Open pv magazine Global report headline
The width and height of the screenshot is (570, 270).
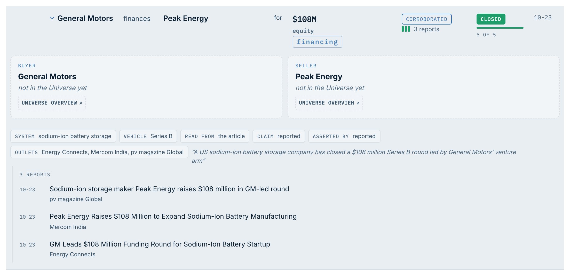coord(169,189)
